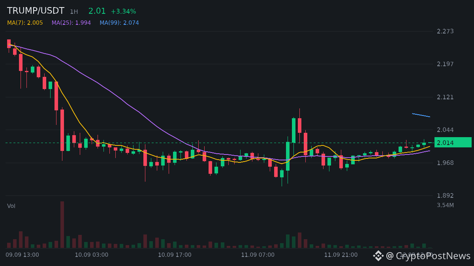The width and height of the screenshot is (474, 266).
Task: Click the 09.09 13:00 time axis label
Action: pyautogui.click(x=22, y=255)
